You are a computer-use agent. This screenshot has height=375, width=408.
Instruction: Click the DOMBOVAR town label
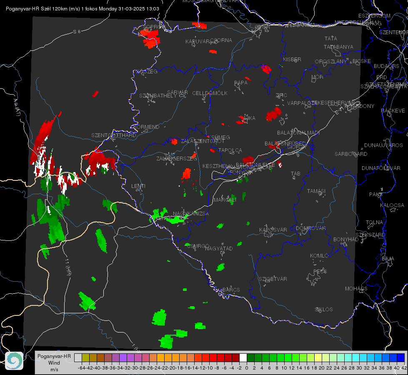coord(311,228)
